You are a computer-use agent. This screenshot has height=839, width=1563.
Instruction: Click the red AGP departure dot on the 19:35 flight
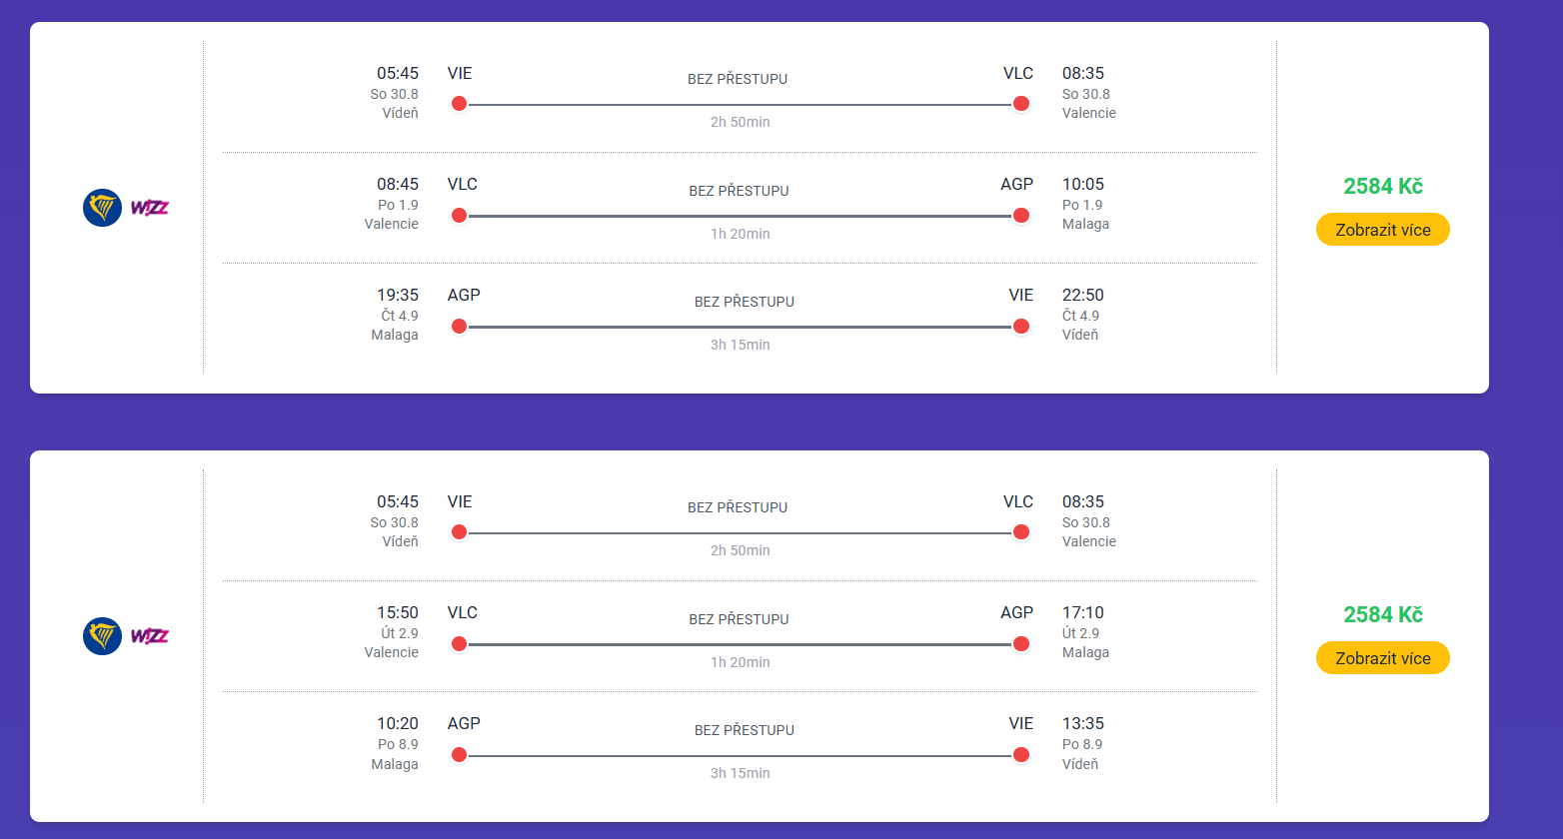[459, 327]
